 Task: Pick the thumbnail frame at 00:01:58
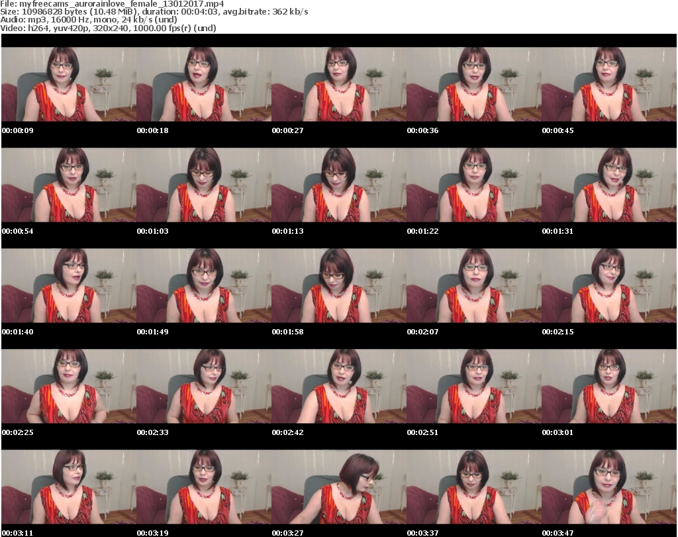tap(339, 285)
